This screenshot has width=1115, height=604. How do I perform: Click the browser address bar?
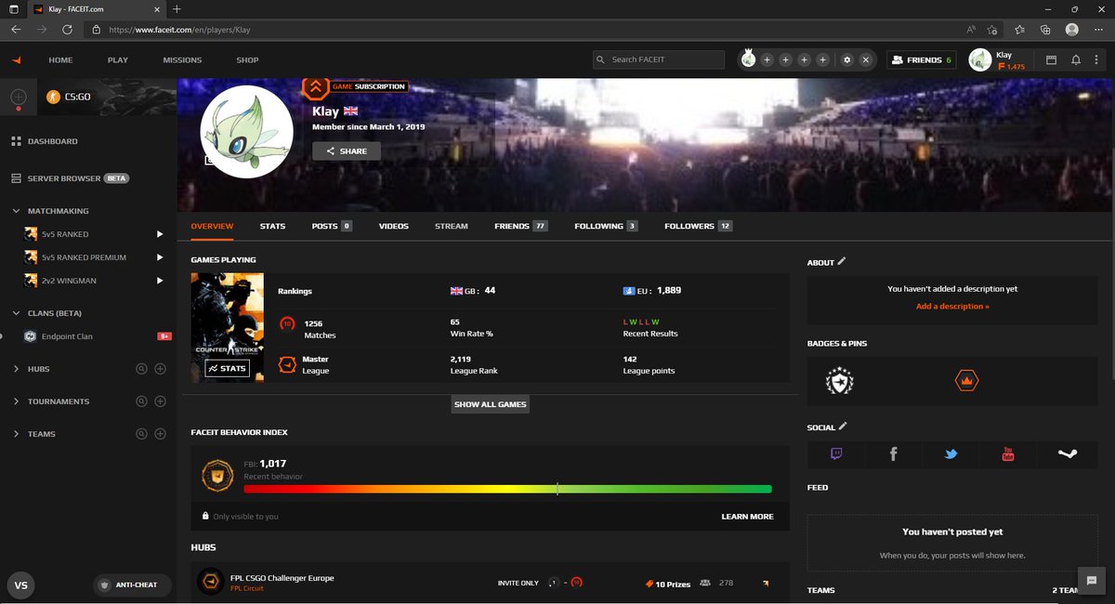tap(520, 30)
